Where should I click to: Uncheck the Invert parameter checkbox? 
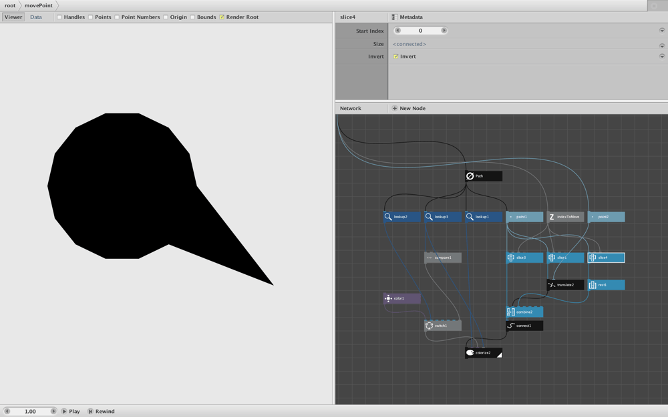click(395, 57)
